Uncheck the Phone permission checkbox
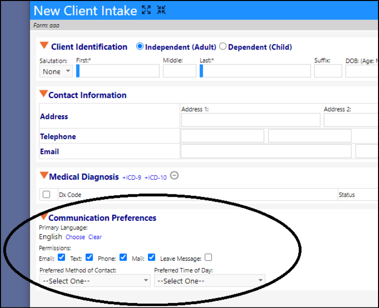Viewport: 379px width, 308px height. coord(123,257)
